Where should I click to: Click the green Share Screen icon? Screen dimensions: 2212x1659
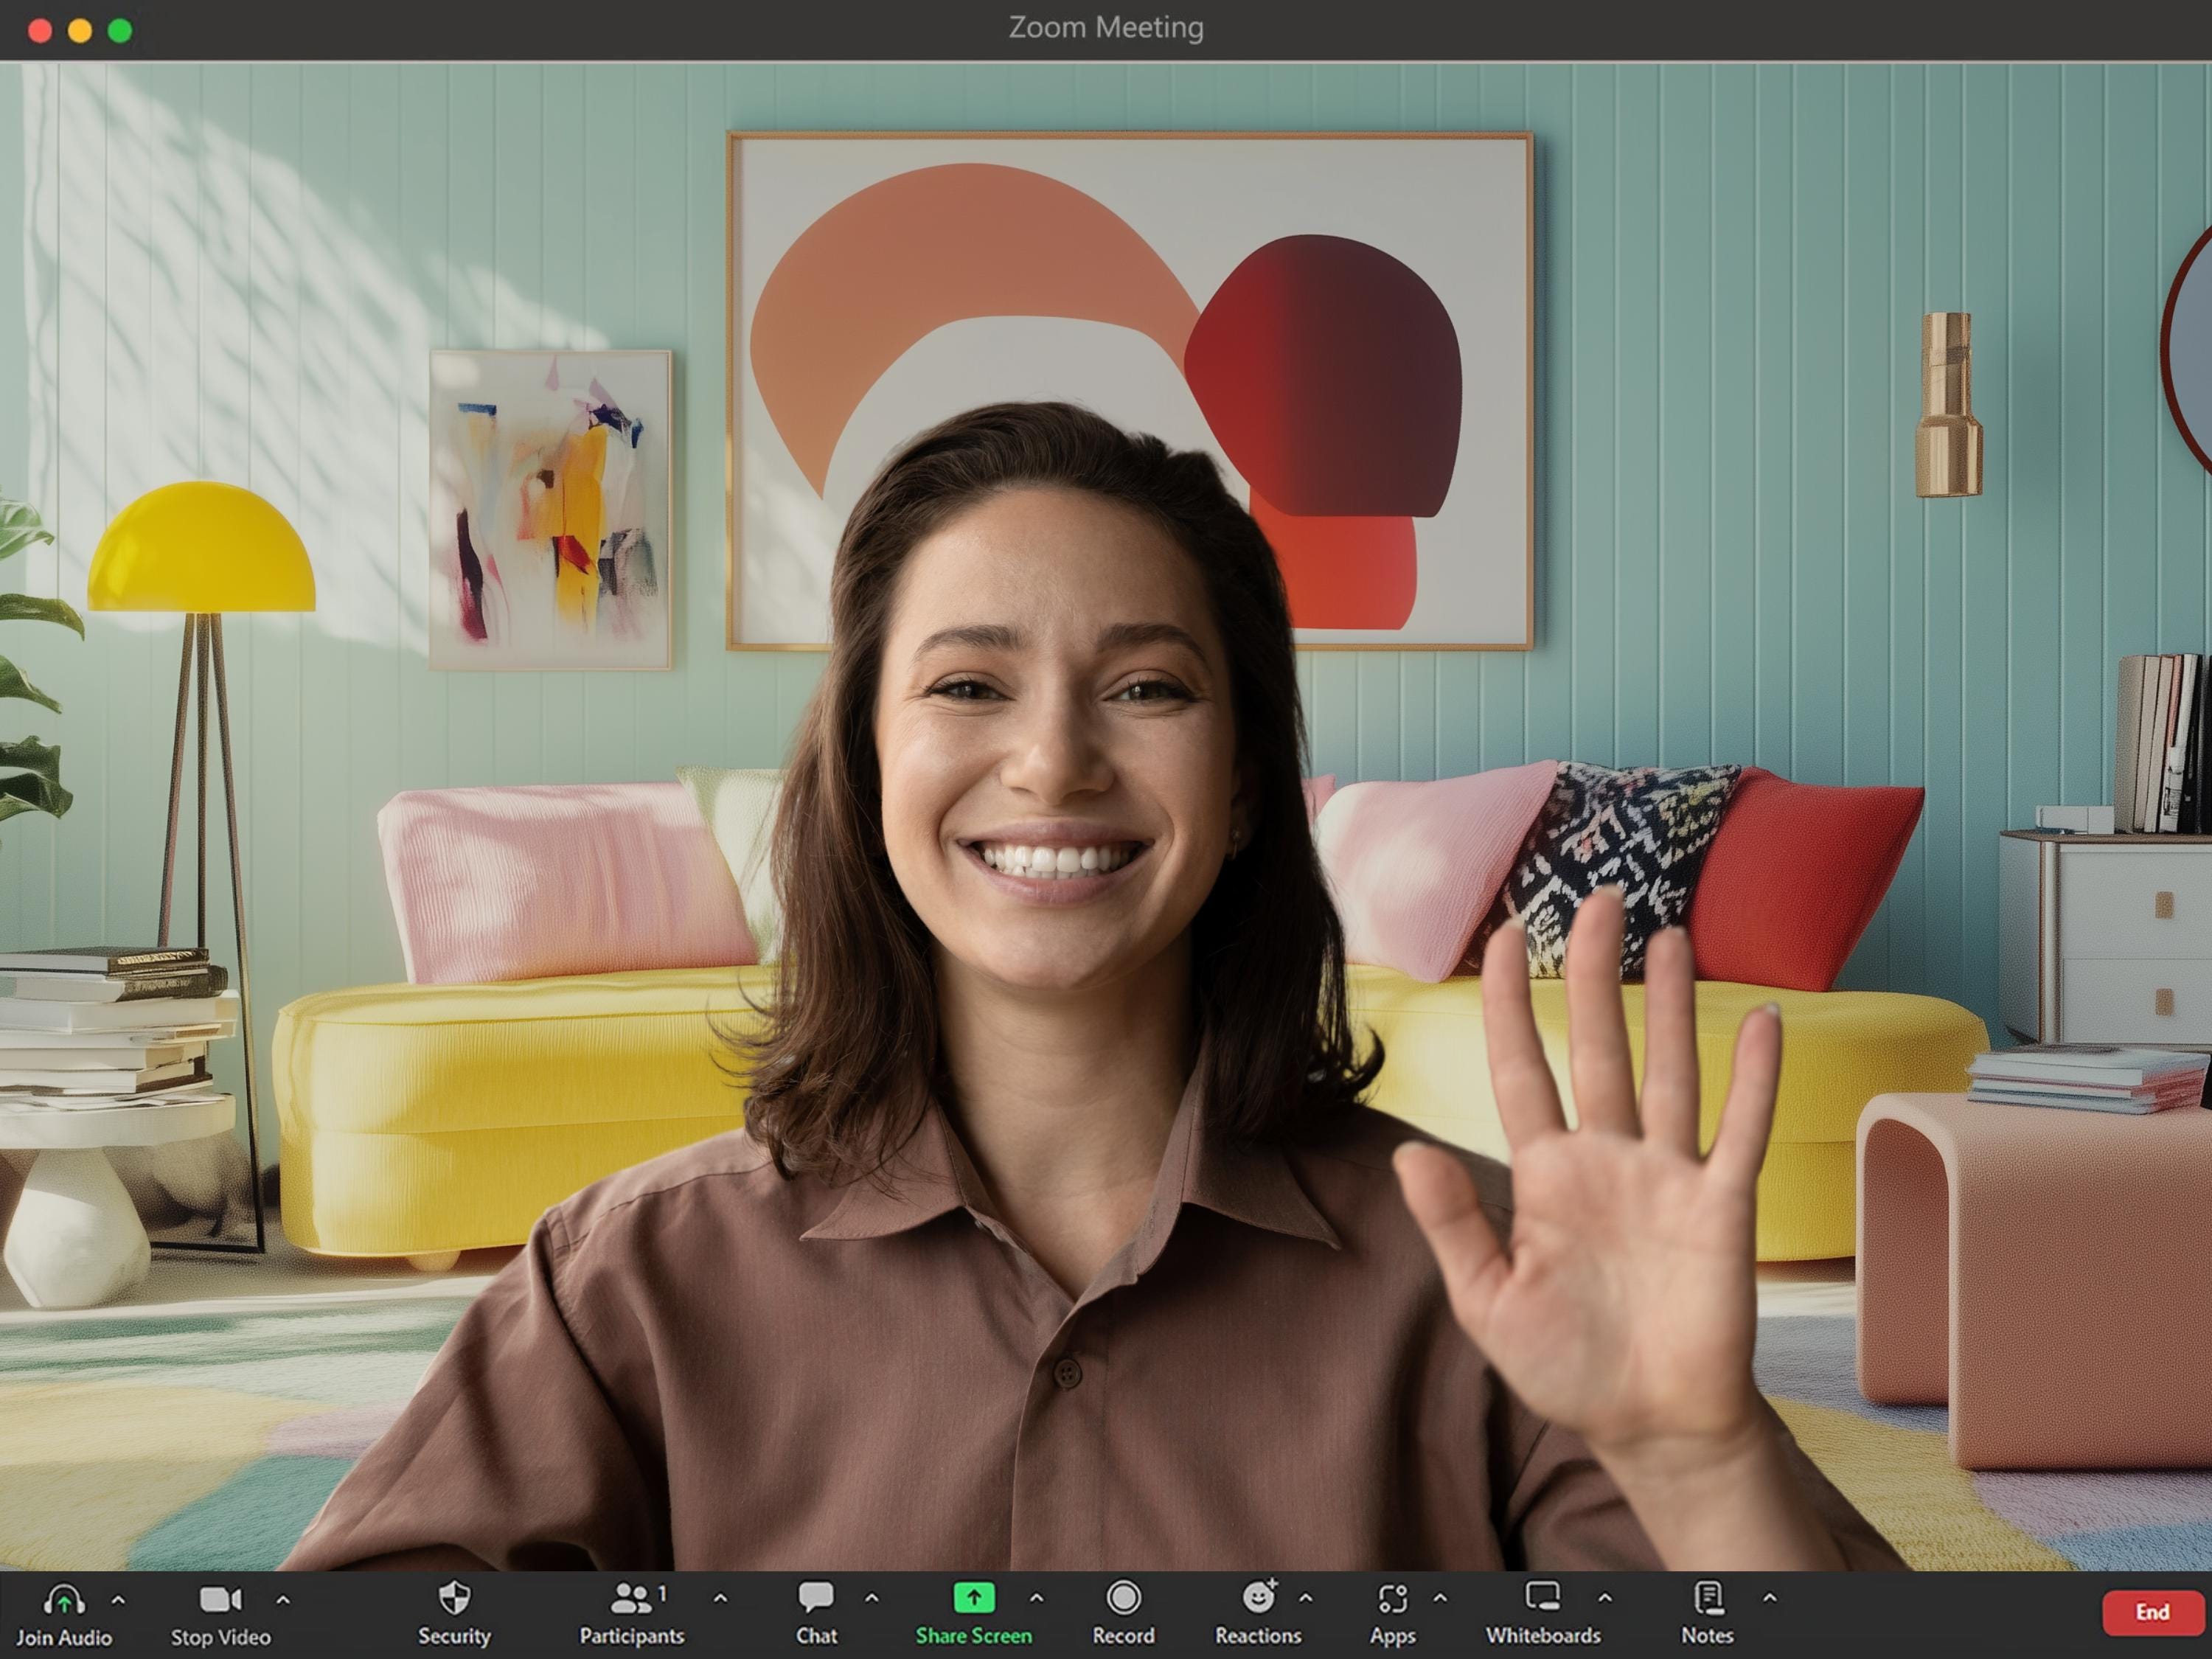[973, 1597]
